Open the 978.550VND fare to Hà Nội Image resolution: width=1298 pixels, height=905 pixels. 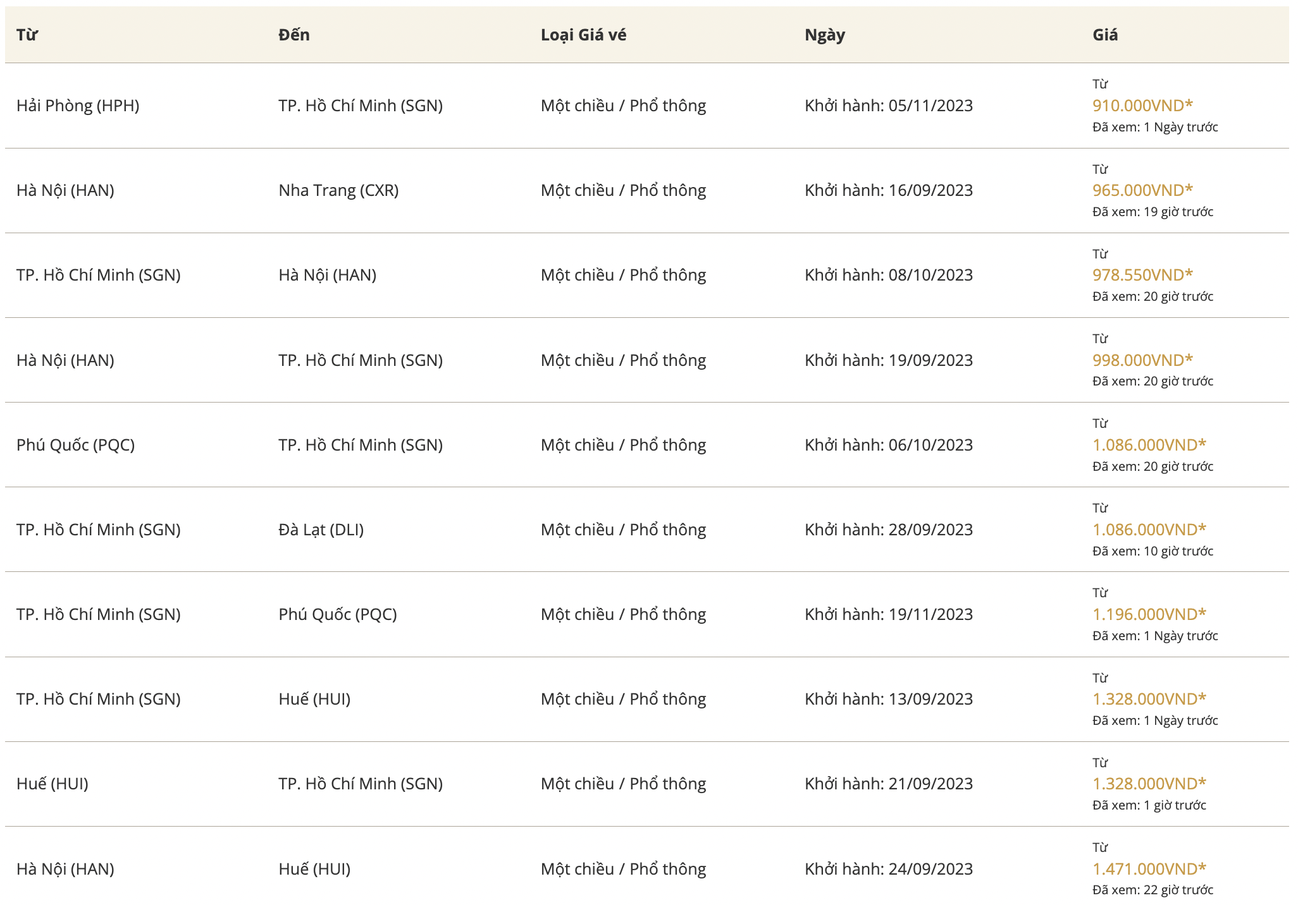[x=1142, y=275]
